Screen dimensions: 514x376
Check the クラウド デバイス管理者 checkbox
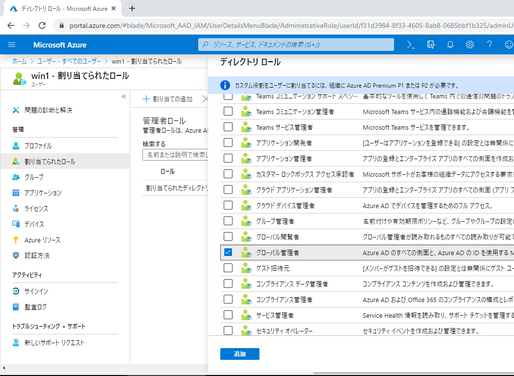[228, 206]
